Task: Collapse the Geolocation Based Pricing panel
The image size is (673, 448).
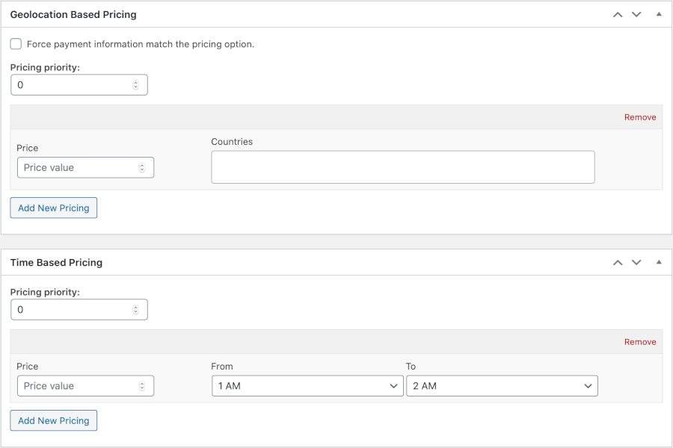Action: coord(659,14)
